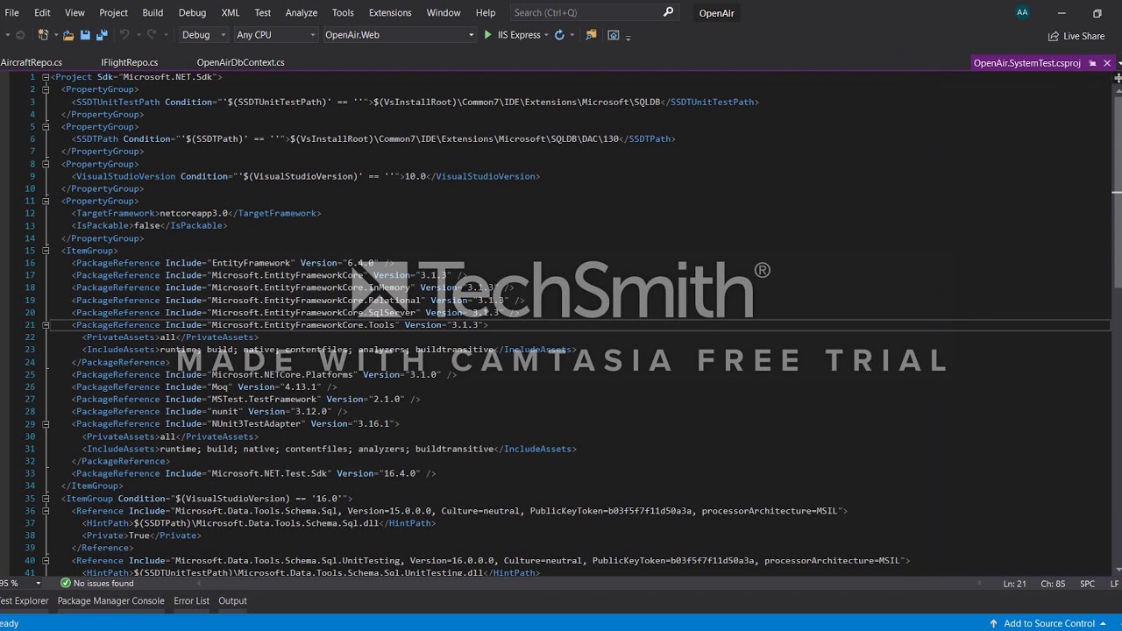Image resolution: width=1122 pixels, height=631 pixels.
Task: Collapse the PropertyGroup on line 11
Action: 45,201
